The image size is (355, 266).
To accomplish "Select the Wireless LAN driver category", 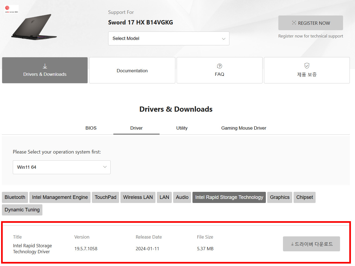I will click(x=138, y=197).
